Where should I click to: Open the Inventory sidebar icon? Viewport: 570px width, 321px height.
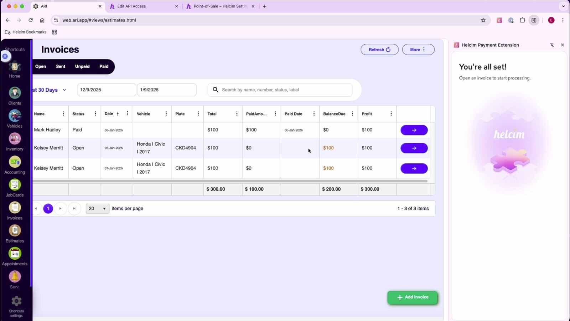[x=15, y=139]
